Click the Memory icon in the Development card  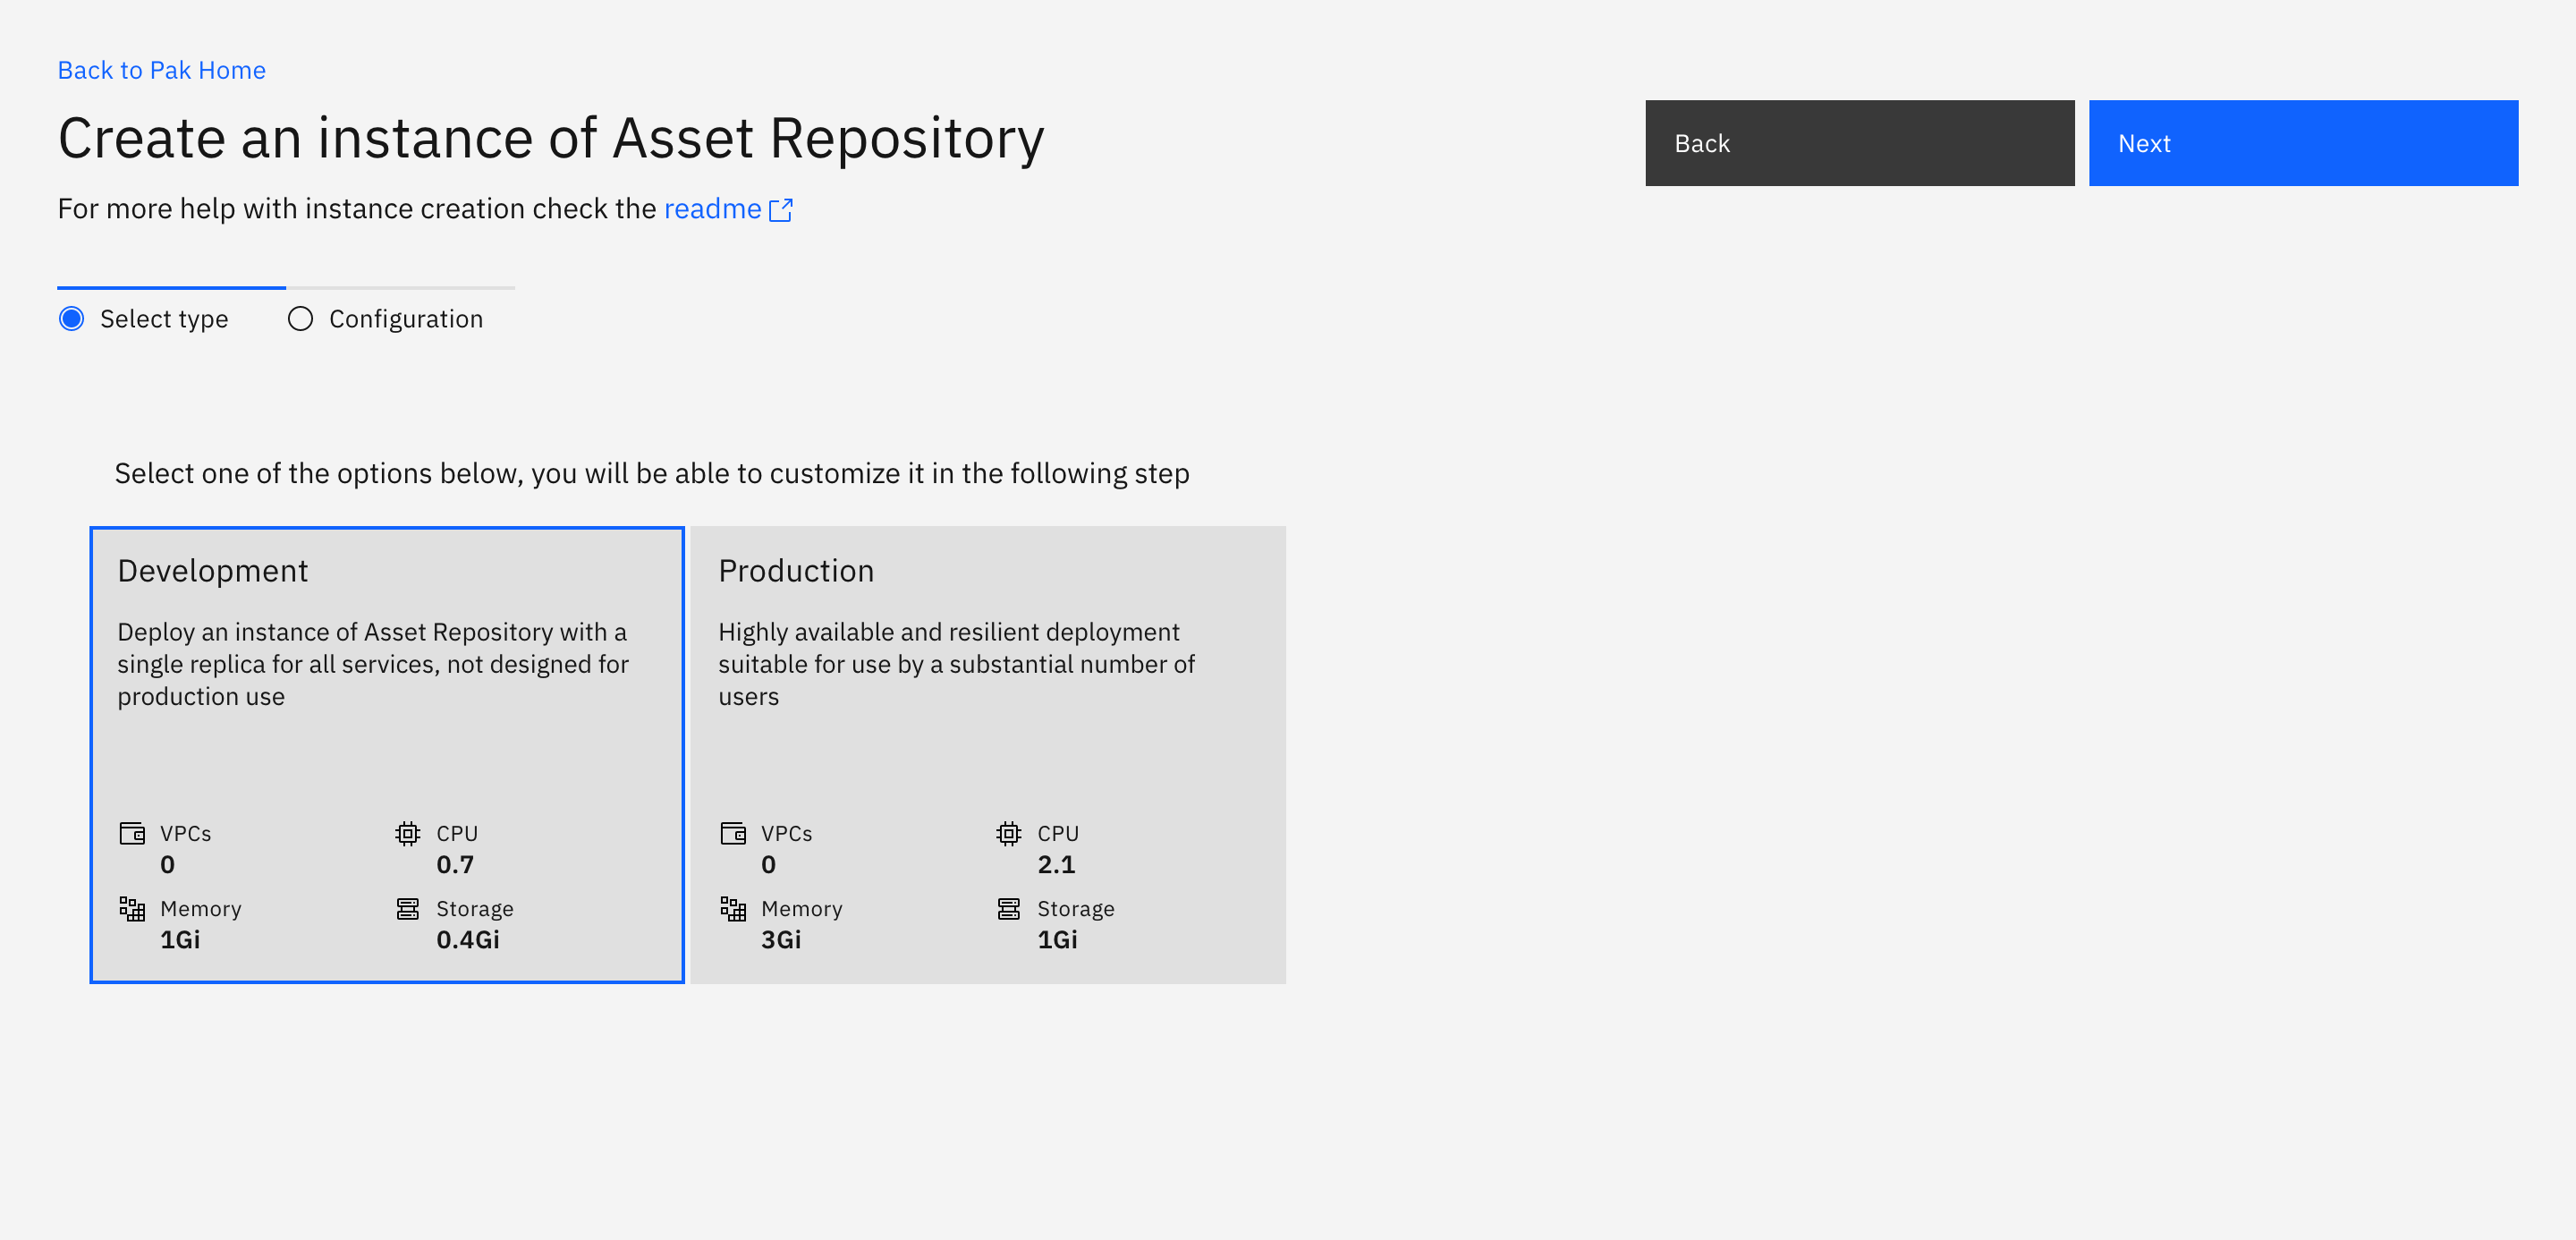(x=132, y=908)
